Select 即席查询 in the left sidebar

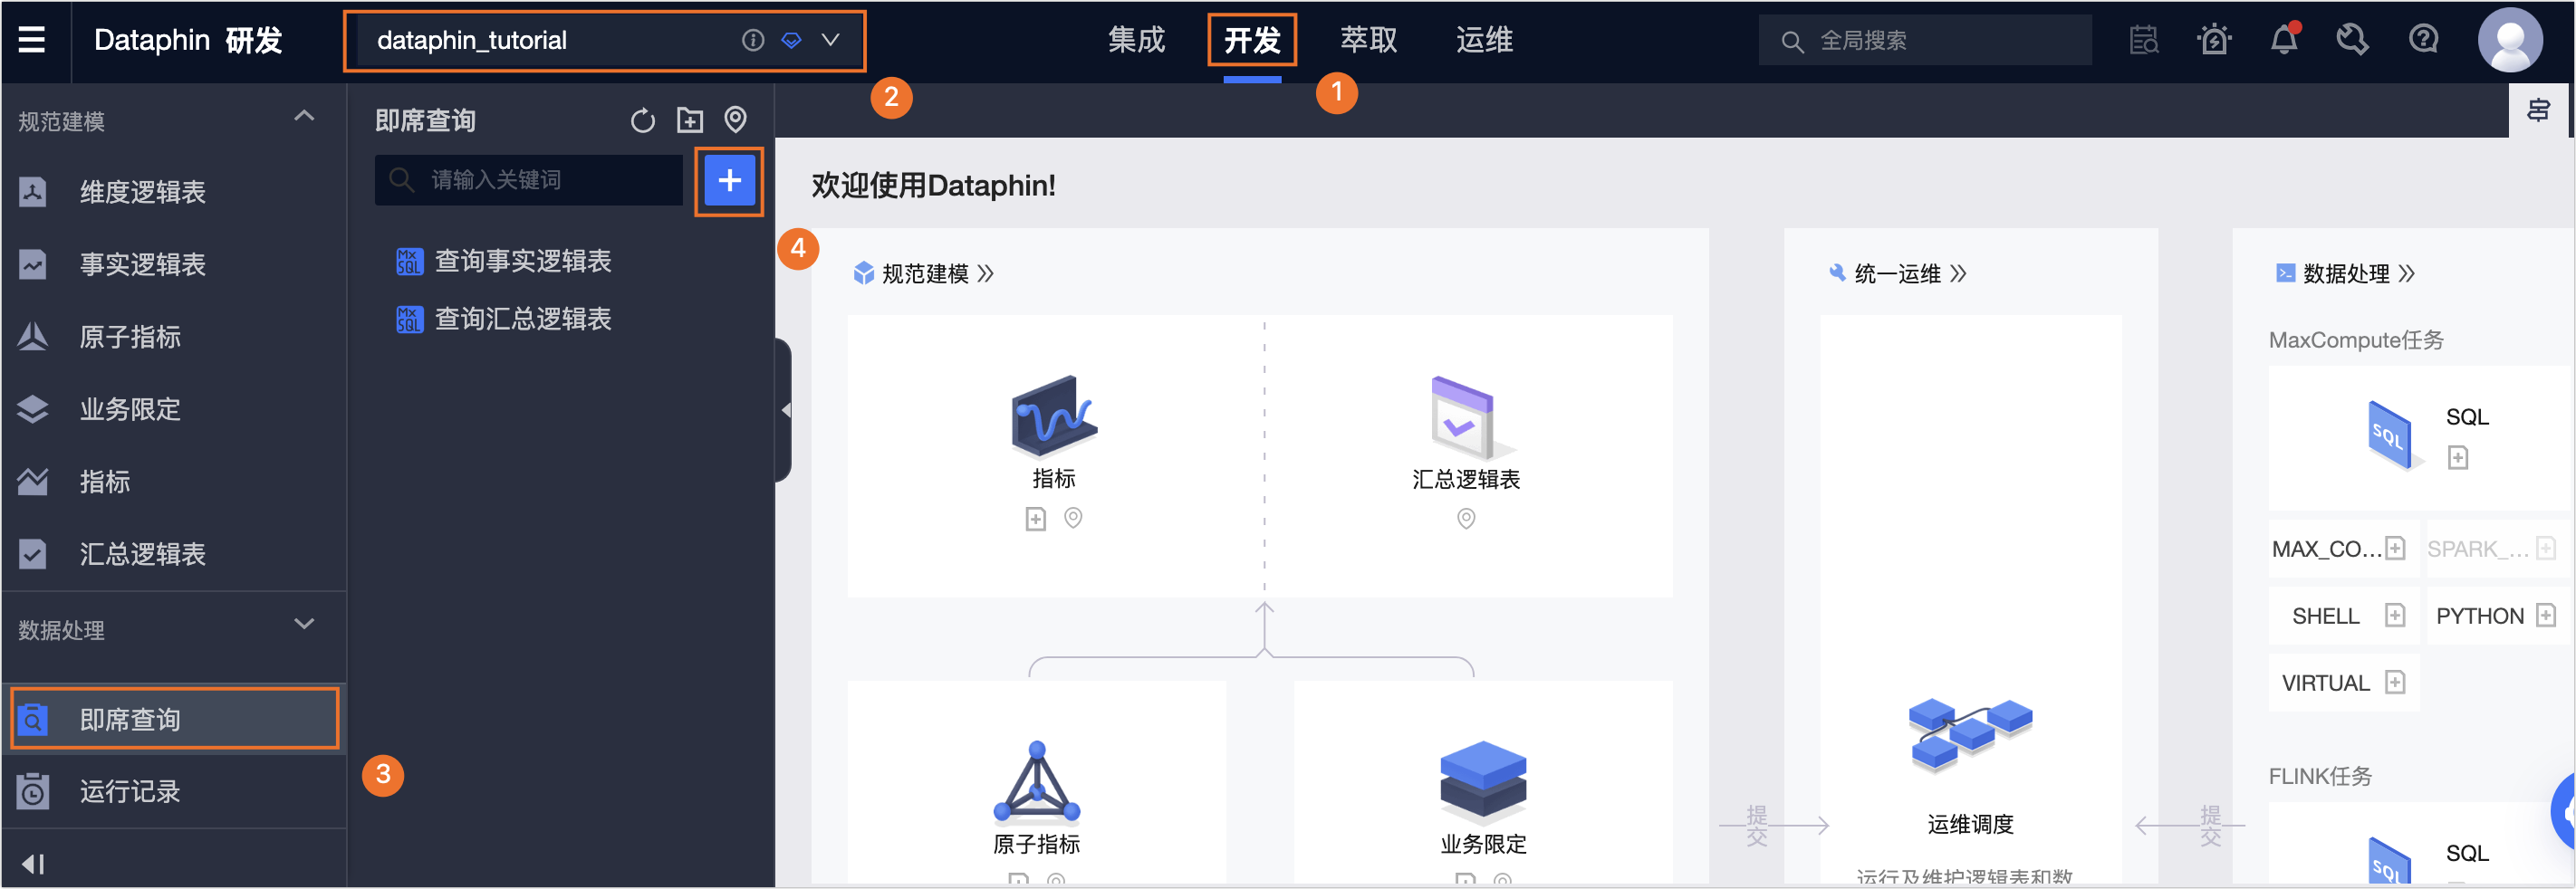pyautogui.click(x=174, y=719)
